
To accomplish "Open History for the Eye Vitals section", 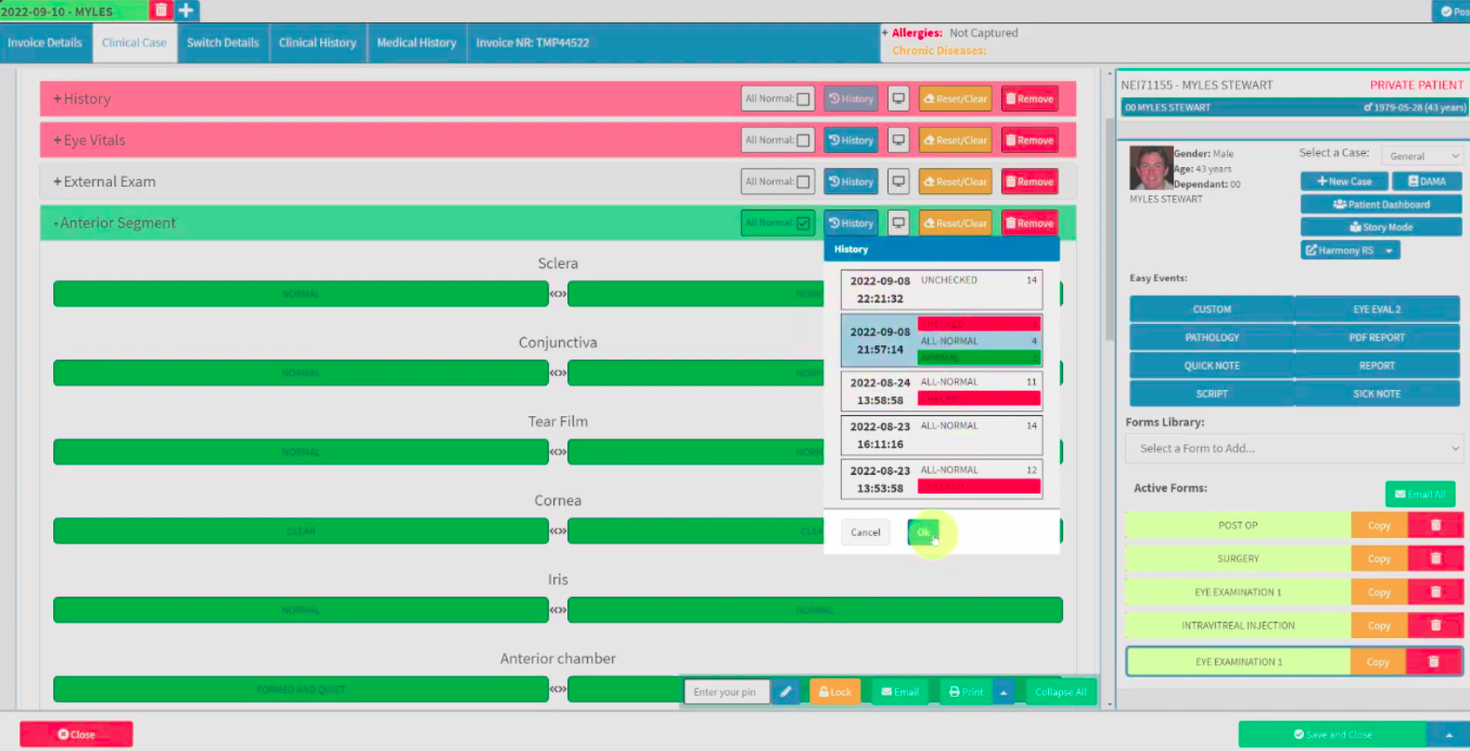I will [850, 140].
